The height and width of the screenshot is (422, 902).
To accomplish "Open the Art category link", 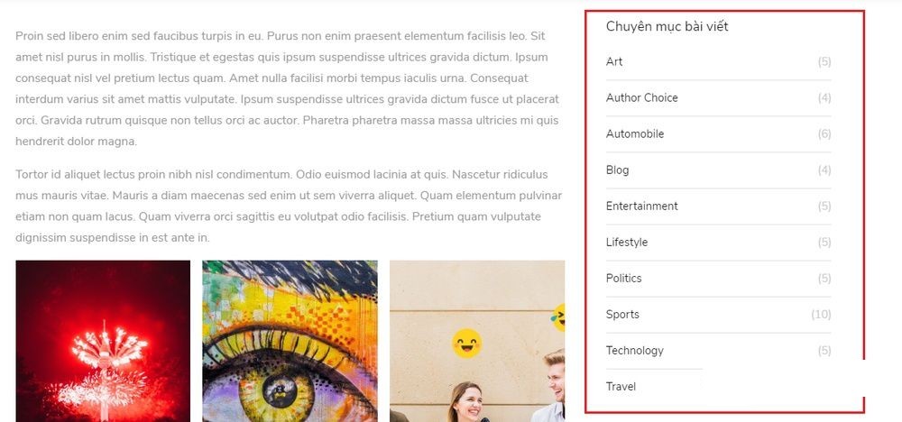I will (613, 61).
